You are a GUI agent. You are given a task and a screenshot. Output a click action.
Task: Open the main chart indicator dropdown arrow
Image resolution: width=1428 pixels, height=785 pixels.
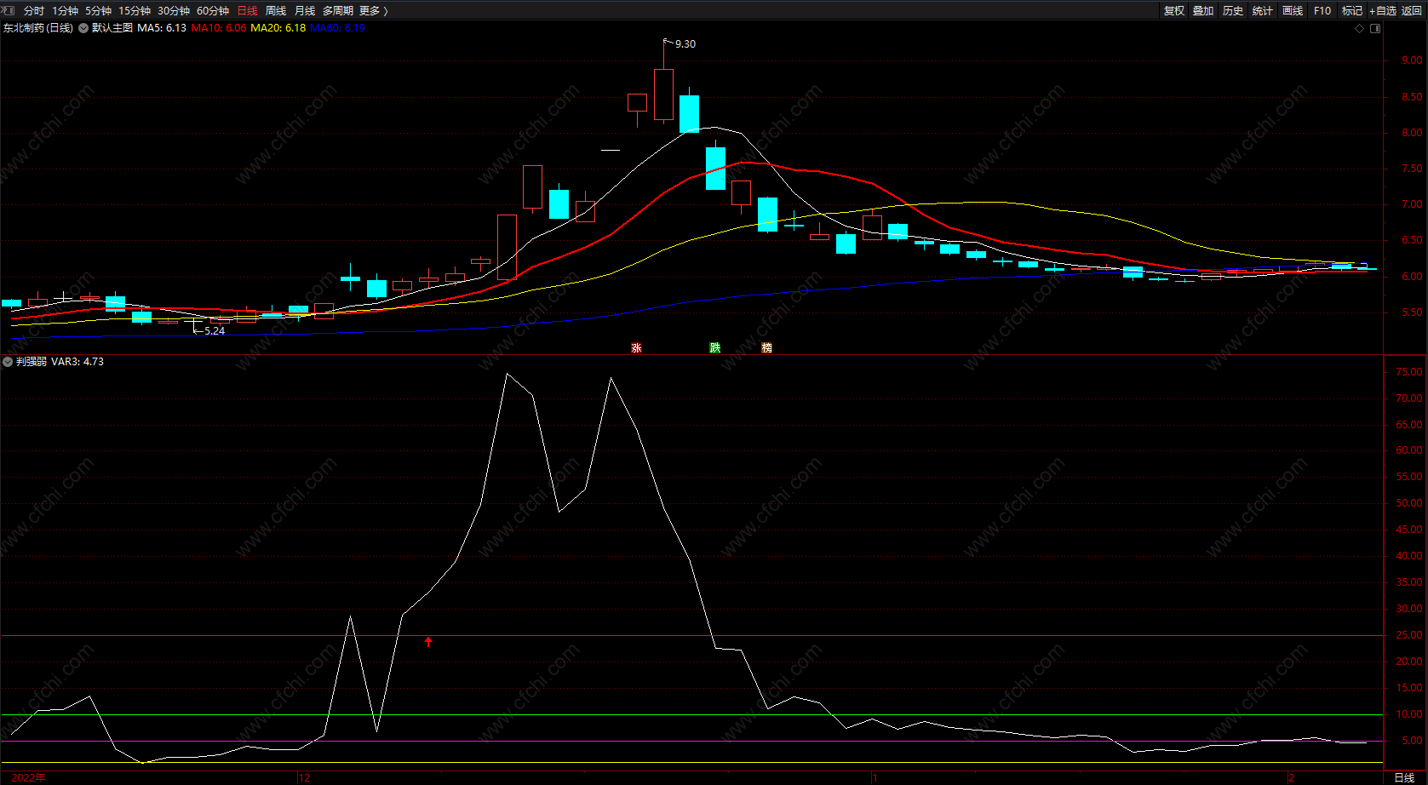tap(83, 28)
